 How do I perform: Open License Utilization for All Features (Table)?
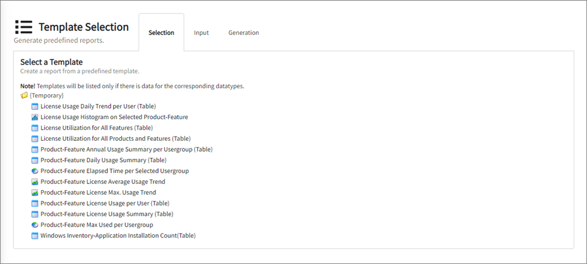coord(96,128)
